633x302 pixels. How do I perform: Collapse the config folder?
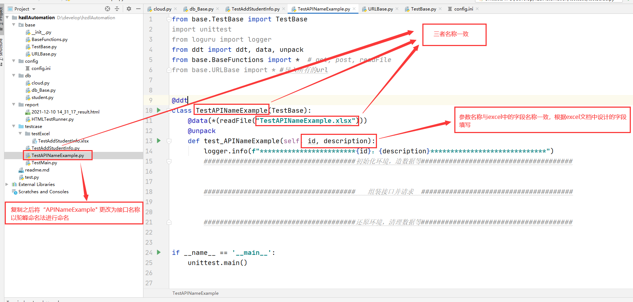pyautogui.click(x=14, y=61)
